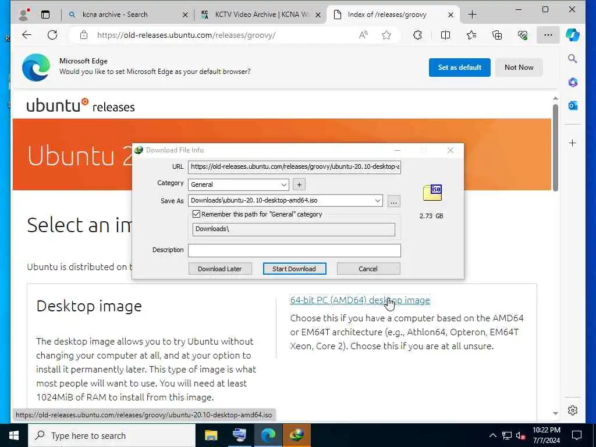Click the Edge icon in taskbar

pyautogui.click(x=268, y=435)
